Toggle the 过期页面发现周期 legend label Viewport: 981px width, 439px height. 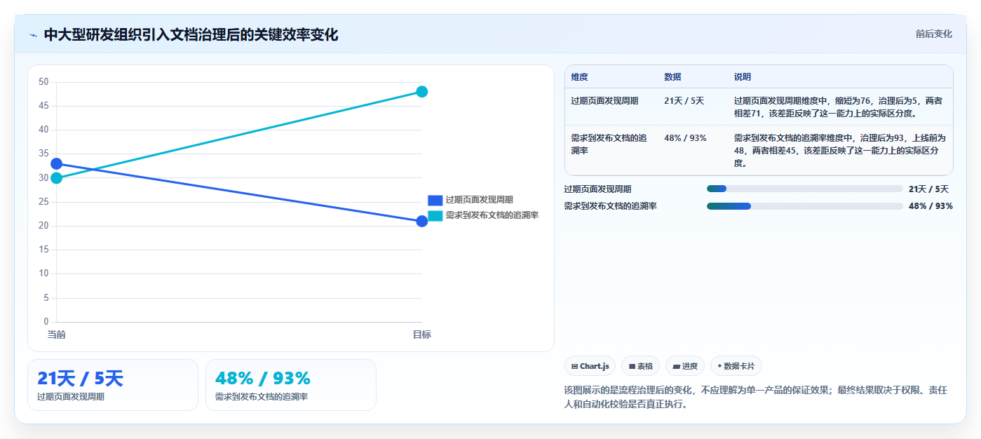pos(479,200)
